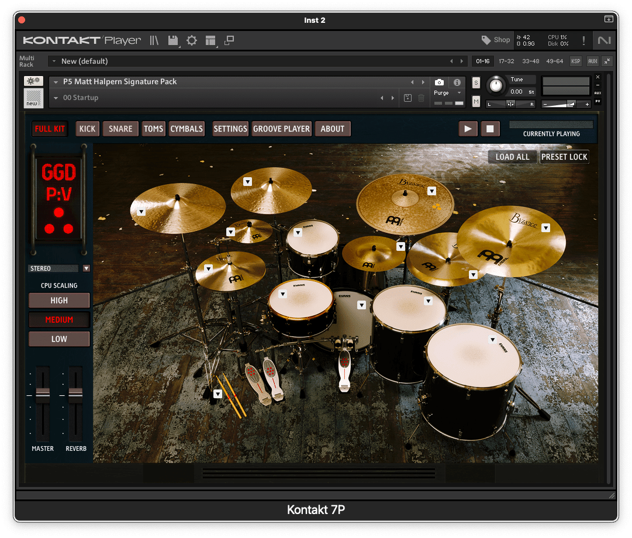The width and height of the screenshot is (632, 538).
Task: Switch to the CYMBALS tab
Action: pyautogui.click(x=187, y=129)
